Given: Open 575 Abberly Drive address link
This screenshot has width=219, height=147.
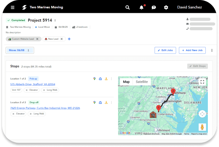Looking at the screenshot, I should coord(33,84).
